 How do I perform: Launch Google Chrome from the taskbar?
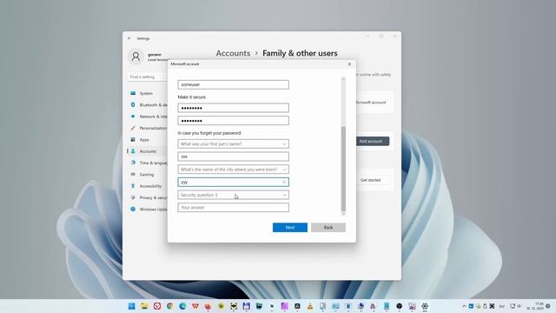click(x=170, y=306)
